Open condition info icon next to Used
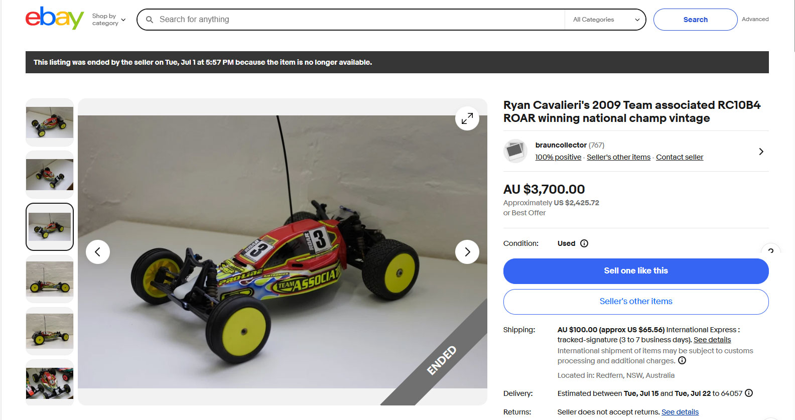Image resolution: width=795 pixels, height=420 pixels. click(x=584, y=243)
